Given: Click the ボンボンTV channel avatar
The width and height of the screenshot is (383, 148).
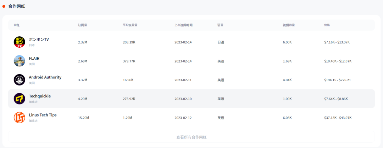Looking at the screenshot, I should (19, 42).
